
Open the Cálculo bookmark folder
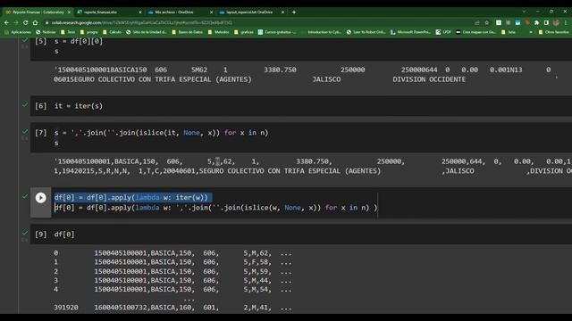pyautogui.click(x=113, y=32)
